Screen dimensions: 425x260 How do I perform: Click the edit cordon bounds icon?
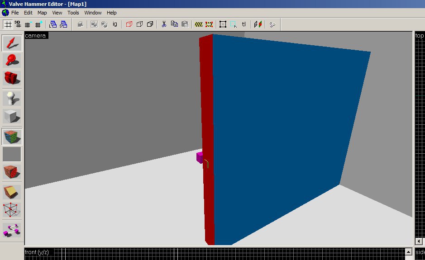click(209, 24)
